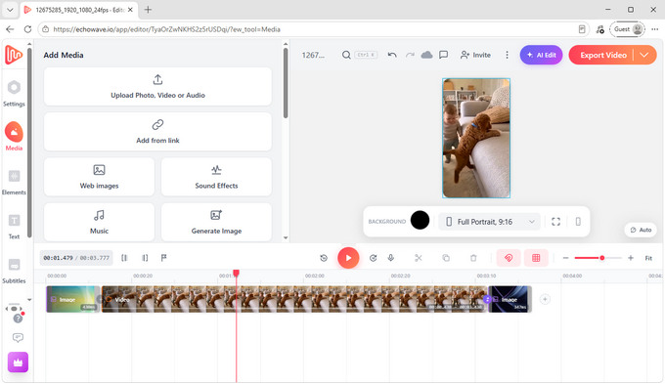Click the scissors split icon
The height and width of the screenshot is (384, 665).
(419, 258)
